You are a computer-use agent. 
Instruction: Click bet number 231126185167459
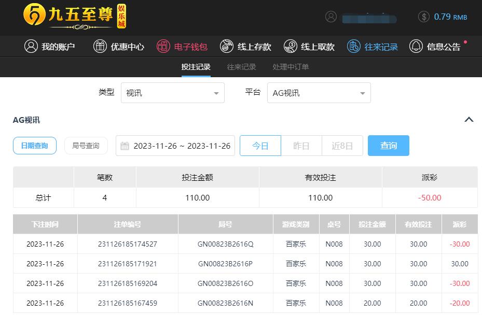pos(128,303)
